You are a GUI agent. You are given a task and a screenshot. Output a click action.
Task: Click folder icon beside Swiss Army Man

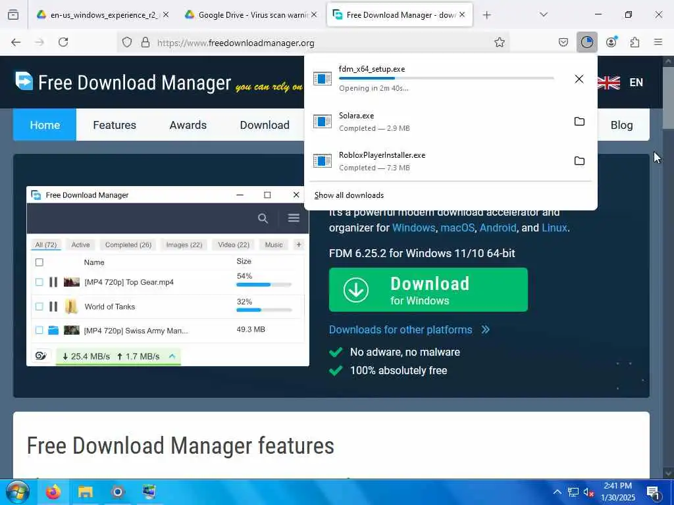click(x=53, y=330)
